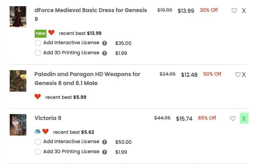Screen dimensions: 253x167
Task: Check Add Interactive License for Victoria 8
Action: coord(38,142)
